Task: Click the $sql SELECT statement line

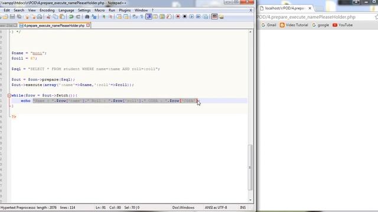Action: (x=86, y=69)
